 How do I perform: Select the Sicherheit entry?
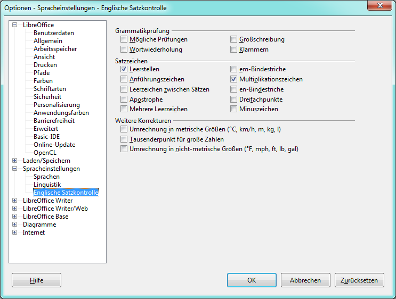point(47,97)
